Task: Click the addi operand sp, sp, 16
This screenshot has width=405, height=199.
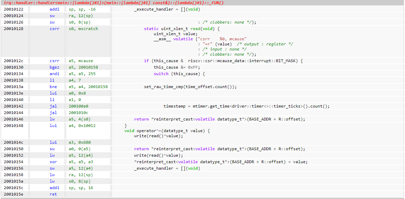Action: (x=81, y=188)
